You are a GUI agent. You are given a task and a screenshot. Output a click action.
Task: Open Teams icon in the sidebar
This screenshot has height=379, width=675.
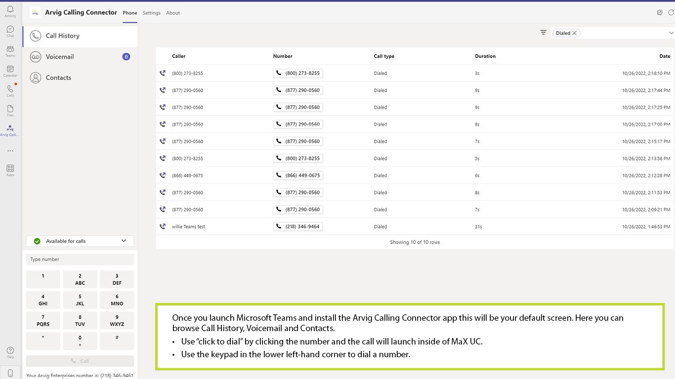10,51
